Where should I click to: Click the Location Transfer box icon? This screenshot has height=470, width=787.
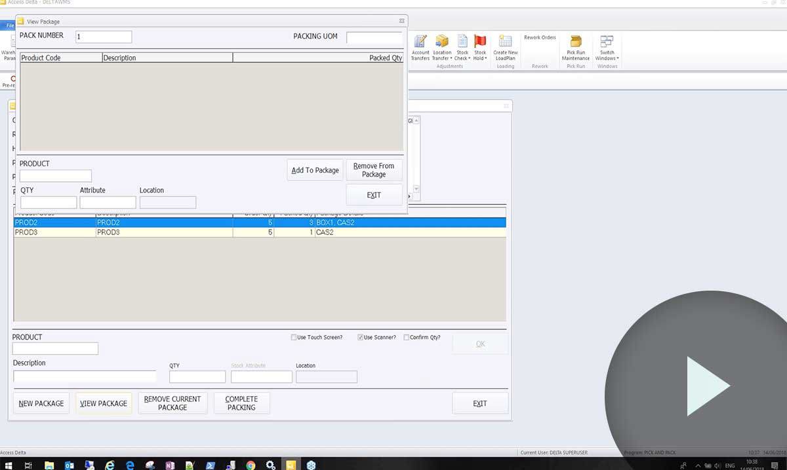point(442,42)
